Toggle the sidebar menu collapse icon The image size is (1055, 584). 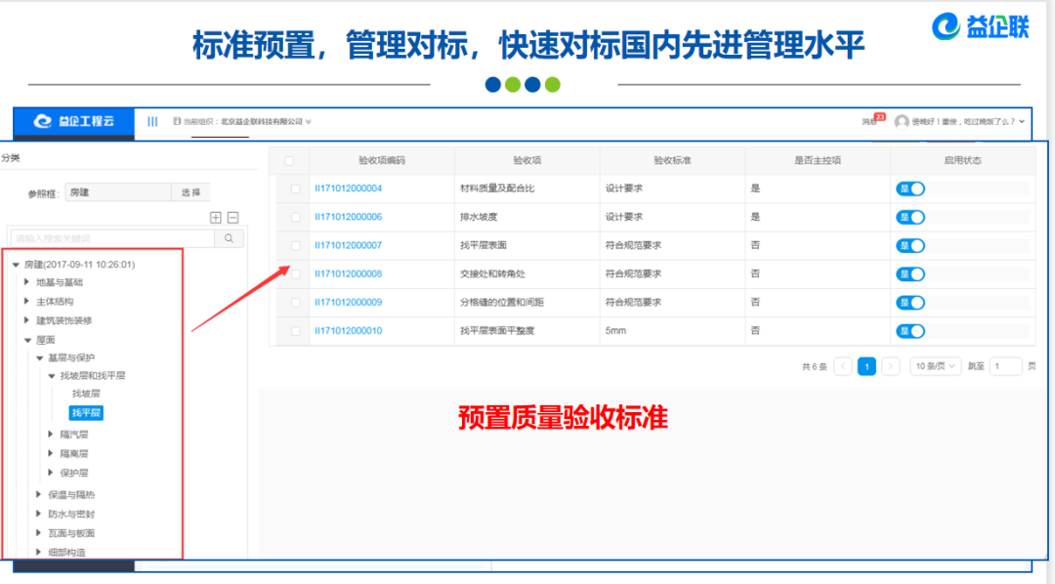click(x=152, y=122)
